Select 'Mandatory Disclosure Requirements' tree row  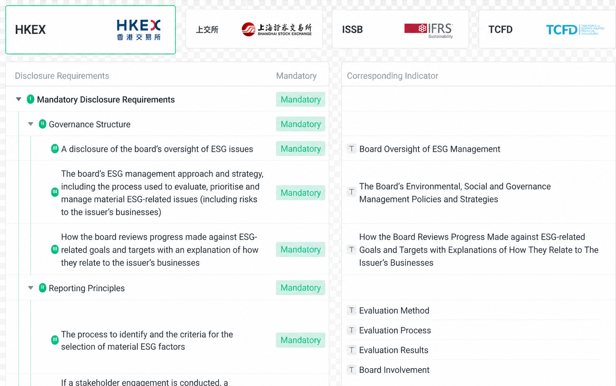pyautogui.click(x=167, y=100)
